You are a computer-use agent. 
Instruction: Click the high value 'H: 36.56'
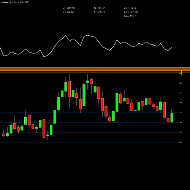click(100, 8)
